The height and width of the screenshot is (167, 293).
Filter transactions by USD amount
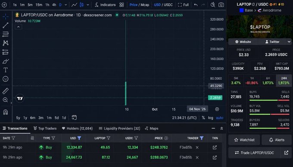click(79, 138)
